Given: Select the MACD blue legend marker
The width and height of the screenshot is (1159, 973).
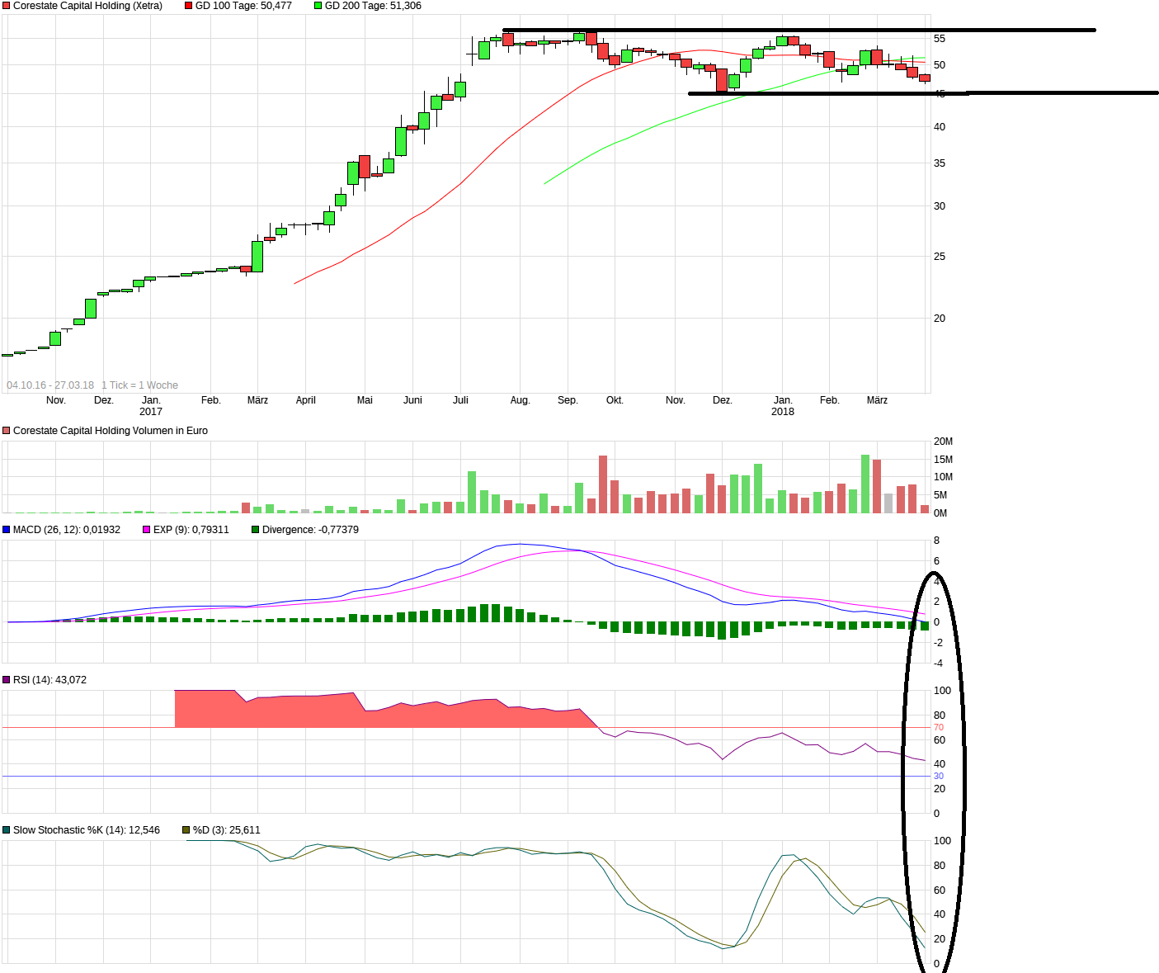Looking at the screenshot, I should pyautogui.click(x=7, y=529).
